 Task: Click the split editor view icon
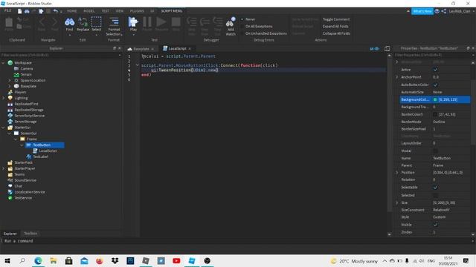pos(387,48)
